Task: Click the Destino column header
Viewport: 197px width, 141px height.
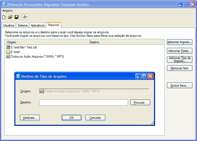Action: [x=125, y=42]
